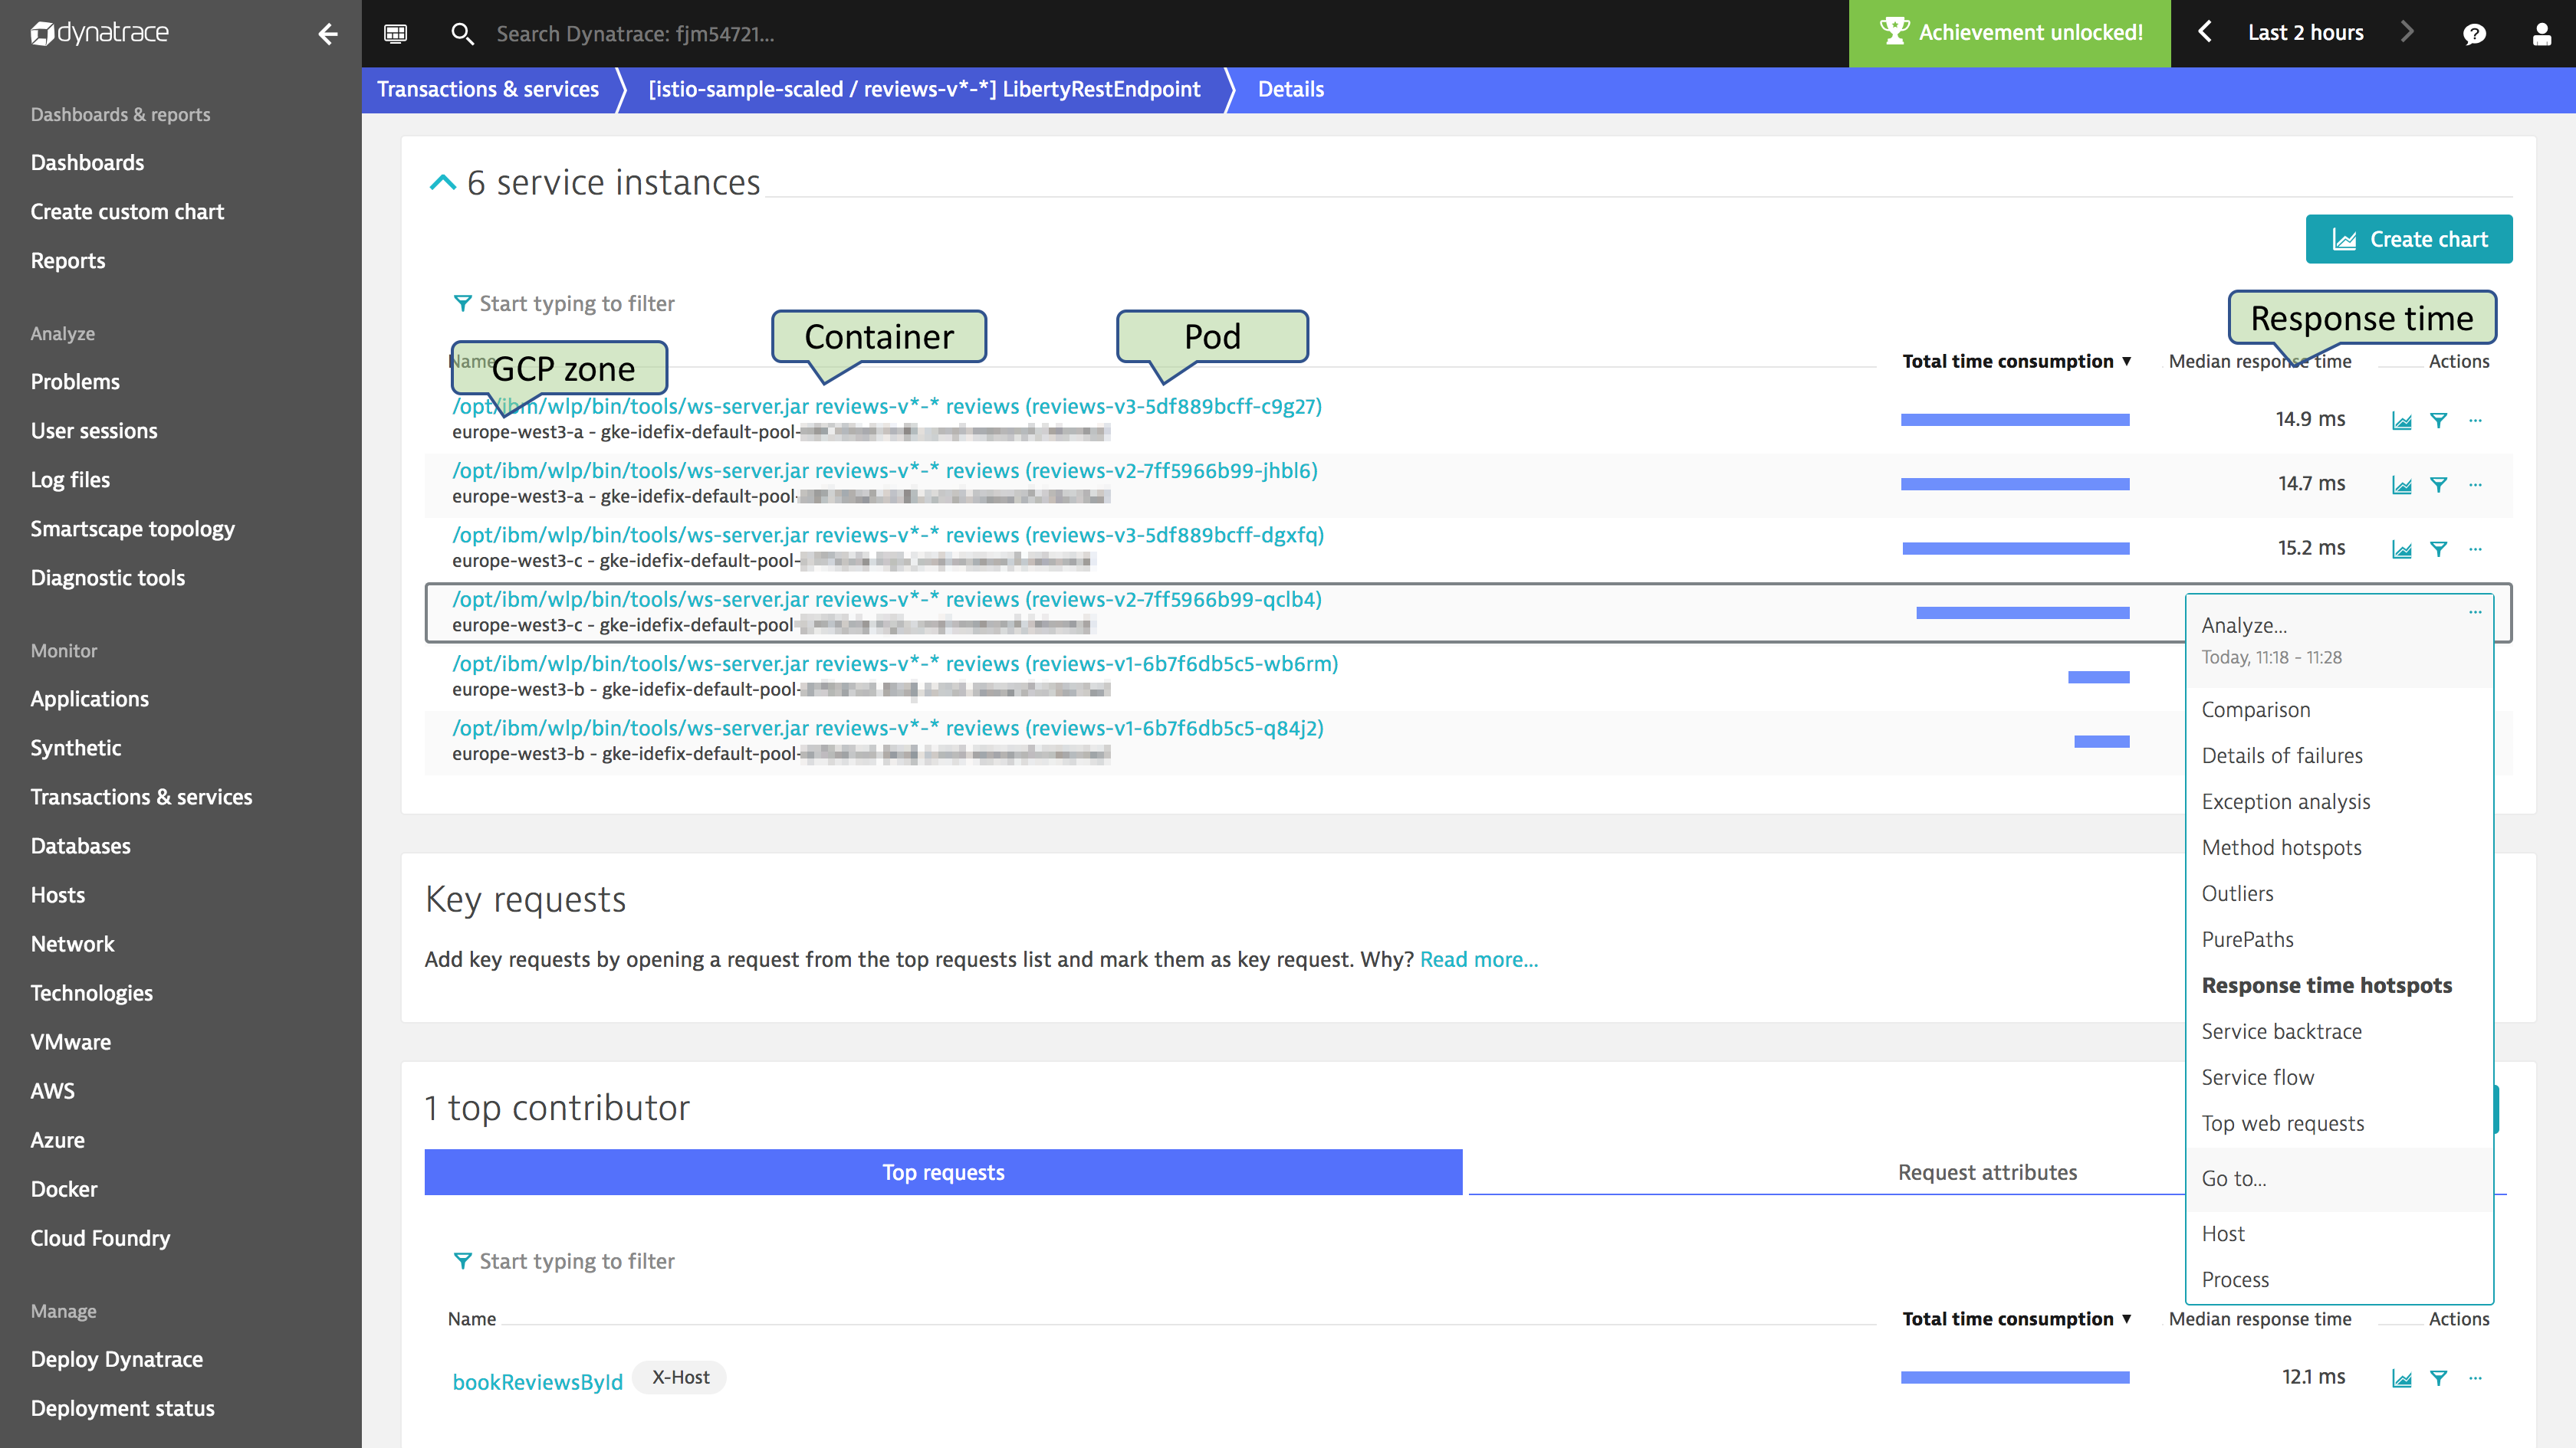Collapse the 6 service instances section
The height and width of the screenshot is (1448, 2576).
tap(442, 183)
